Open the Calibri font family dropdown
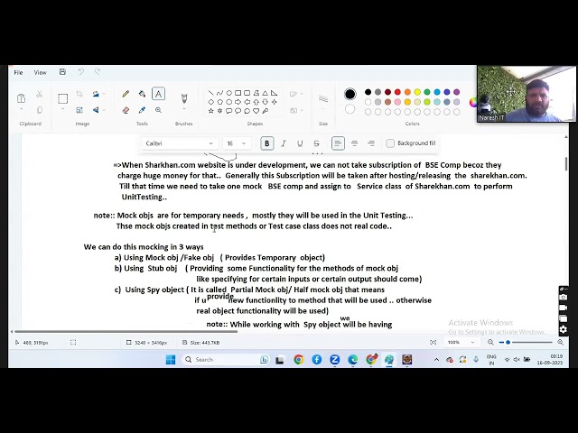 (180, 143)
